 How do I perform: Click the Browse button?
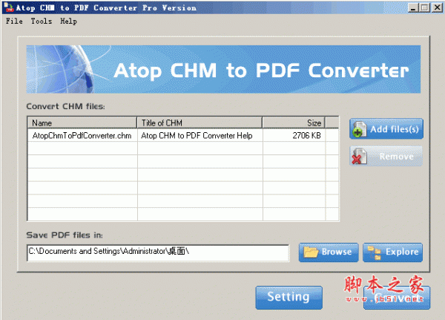click(x=329, y=252)
